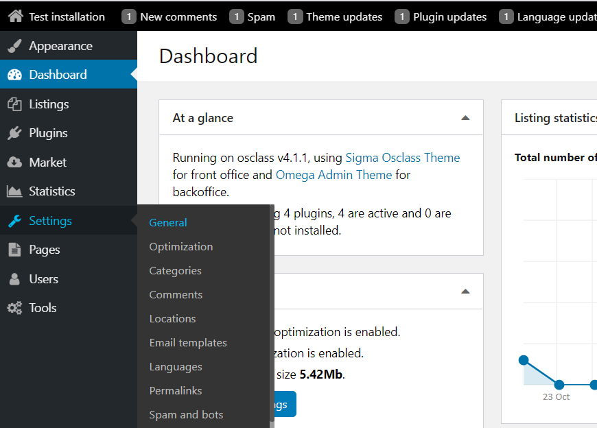Click the Appearance paintbrush icon
Viewport: 597px width, 428px height.
(14, 46)
